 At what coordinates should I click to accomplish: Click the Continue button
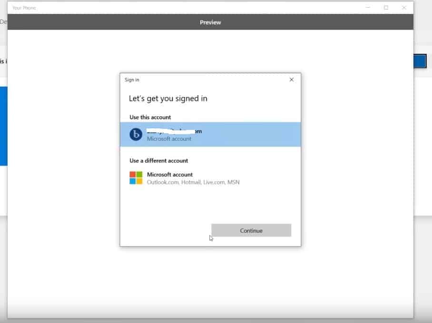(251, 230)
